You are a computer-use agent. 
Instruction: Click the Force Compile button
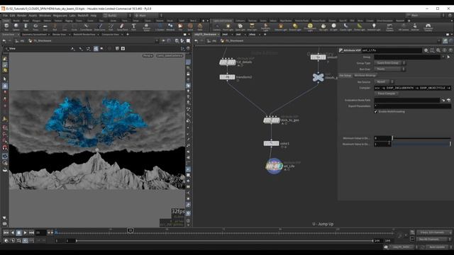pos(387,93)
